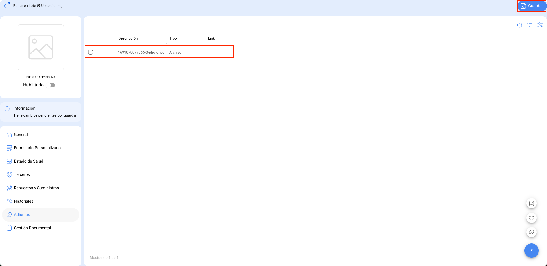The height and width of the screenshot is (266, 547).
Task: Open Formulario Personalizado section
Action: click(37, 148)
